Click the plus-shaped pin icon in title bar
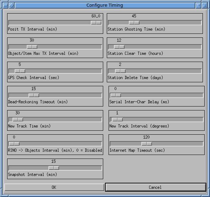This screenshot has height=197, width=210. pos(12,5)
